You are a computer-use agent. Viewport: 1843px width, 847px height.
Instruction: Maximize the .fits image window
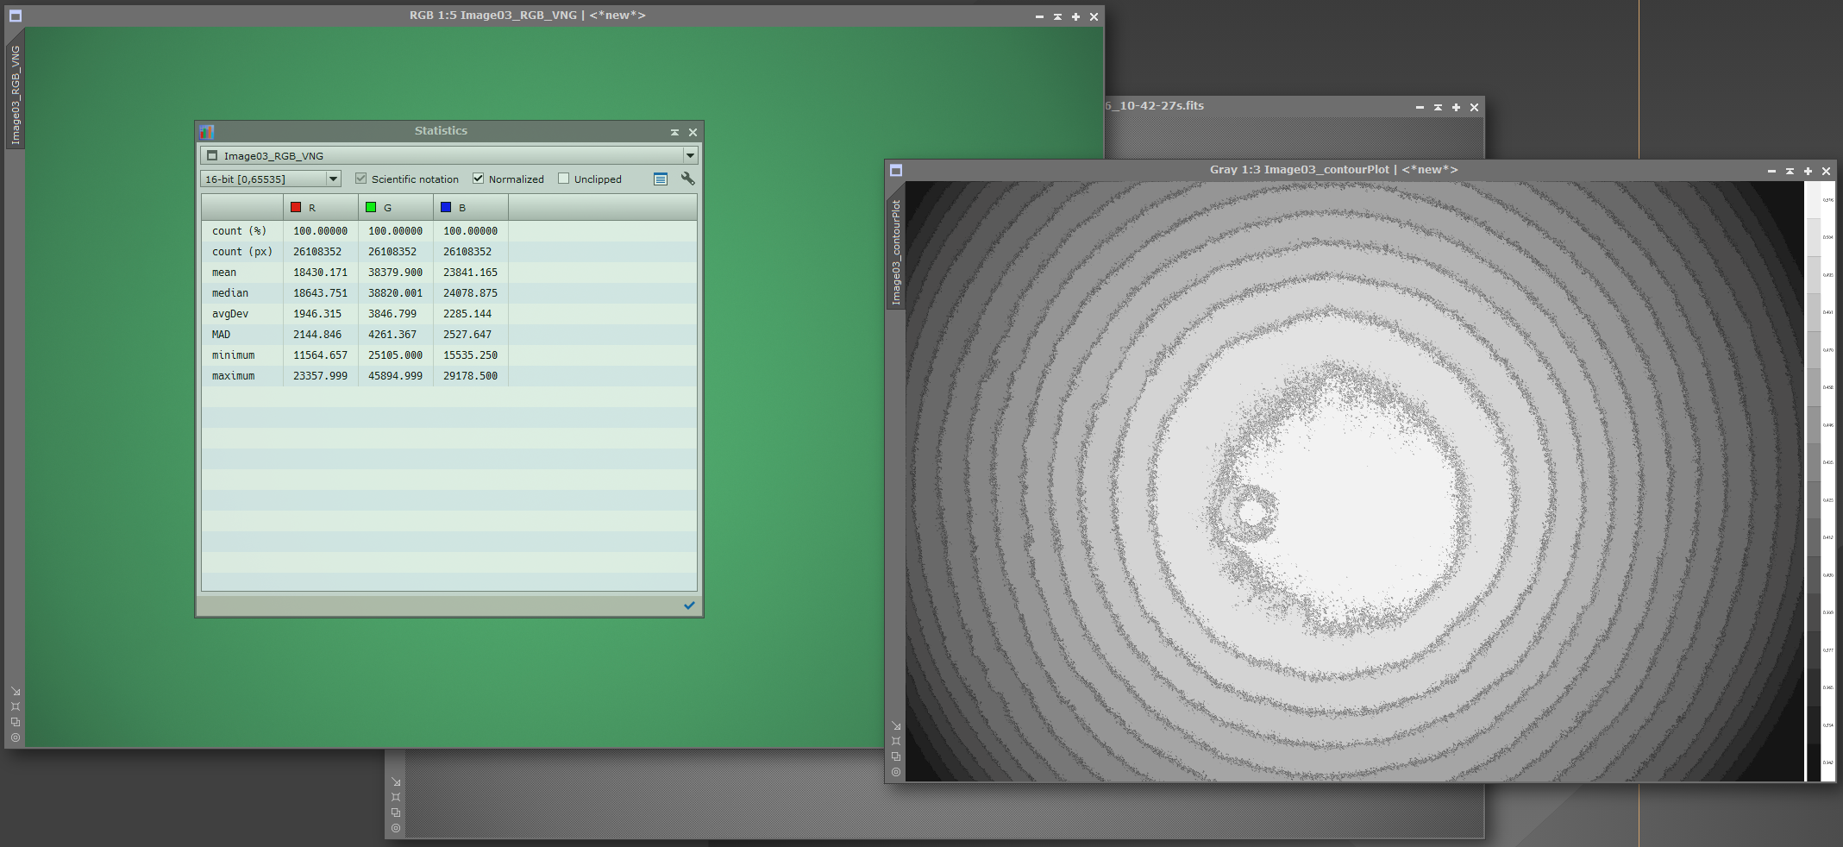[x=1456, y=107]
